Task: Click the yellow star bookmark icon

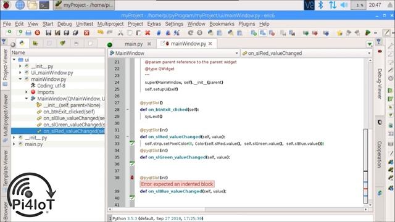Action: pos(339,33)
